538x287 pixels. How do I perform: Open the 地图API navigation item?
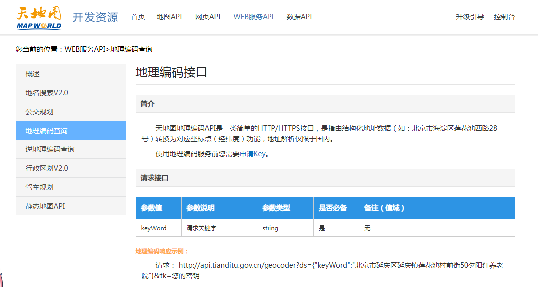169,17
